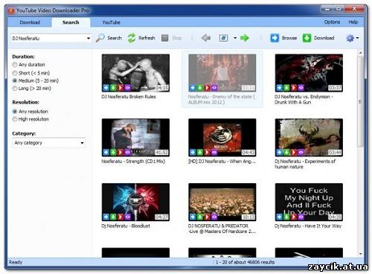Select Medium (5 - 20 min) duration
The image size is (372, 274).
pyautogui.click(x=15, y=80)
